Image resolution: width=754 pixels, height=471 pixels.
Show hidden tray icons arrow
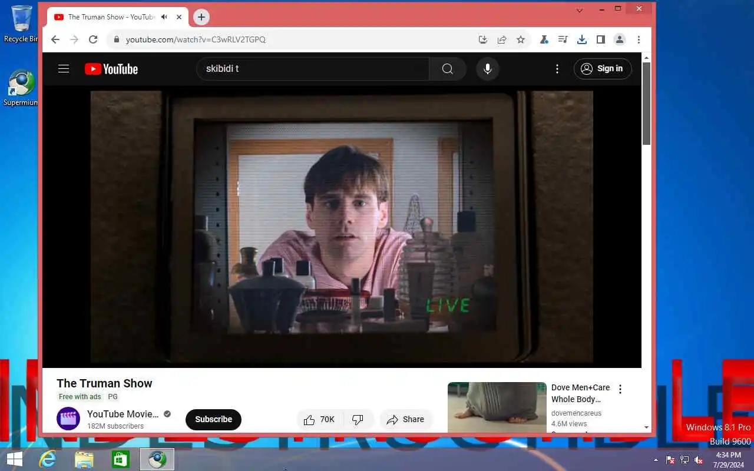[x=656, y=460]
